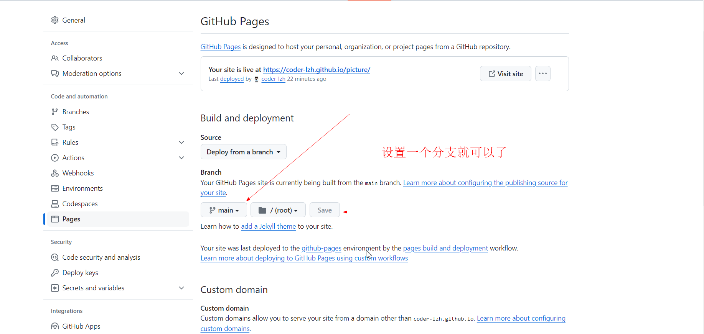
Task: Open Code security and analysis
Action: point(118,257)
